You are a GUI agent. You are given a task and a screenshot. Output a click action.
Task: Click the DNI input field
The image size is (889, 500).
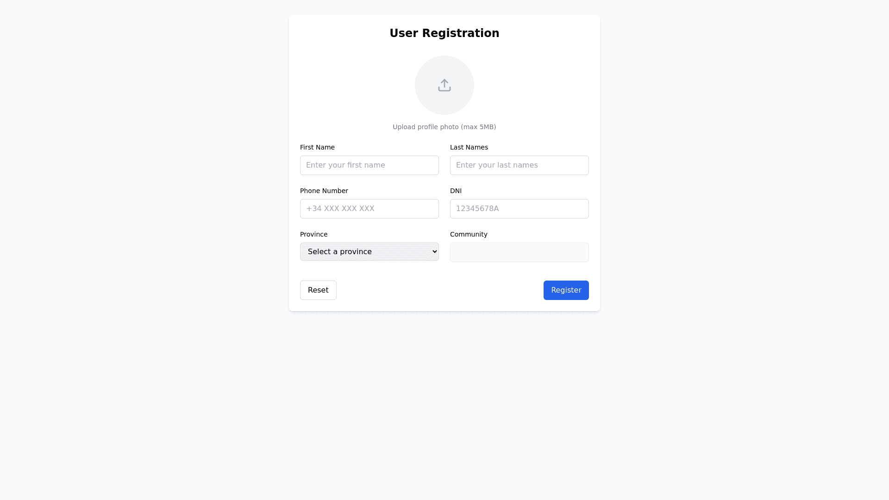[519, 209]
